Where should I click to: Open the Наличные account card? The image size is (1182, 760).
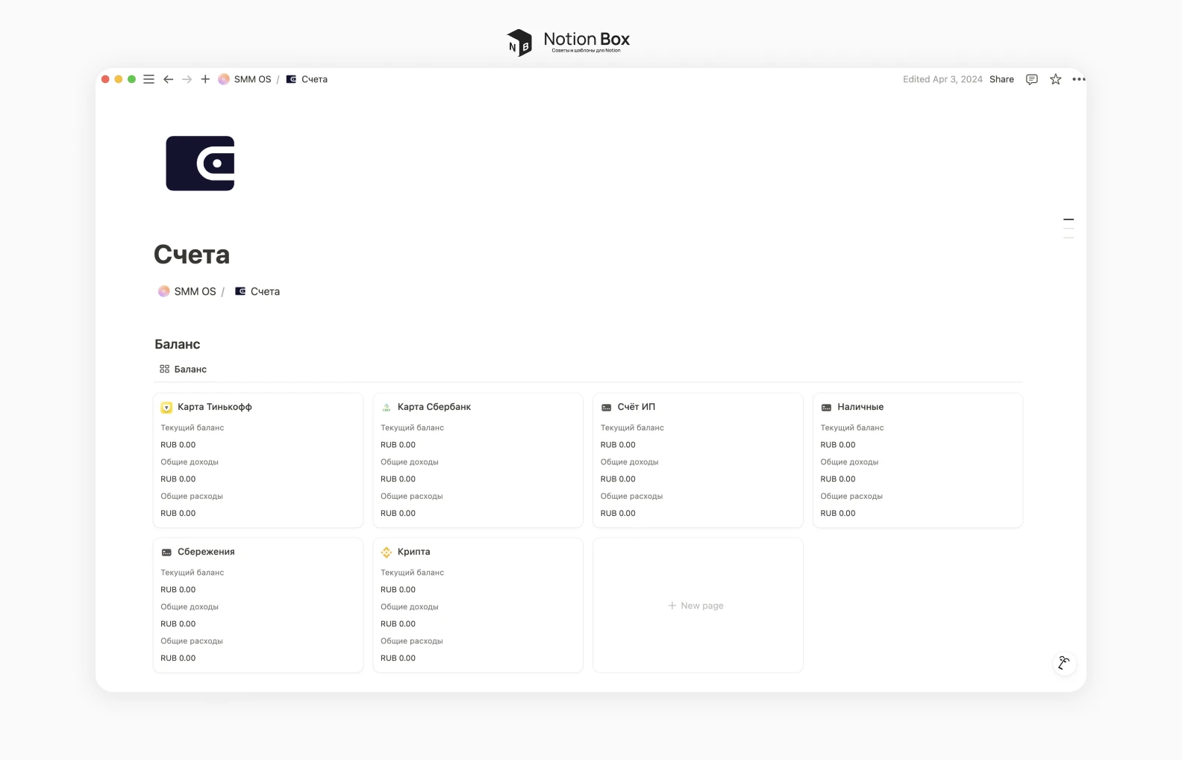click(860, 407)
